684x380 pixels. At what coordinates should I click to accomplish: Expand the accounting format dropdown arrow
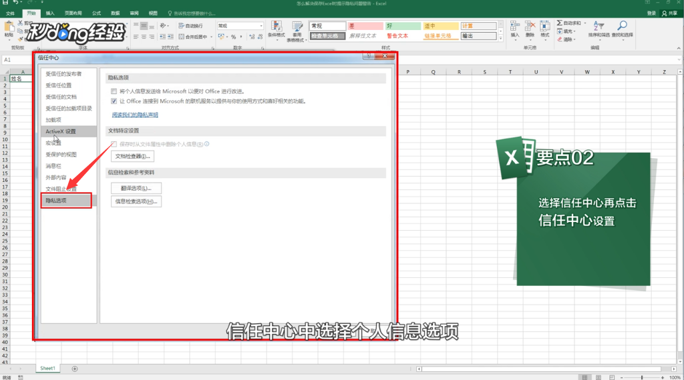click(x=227, y=37)
